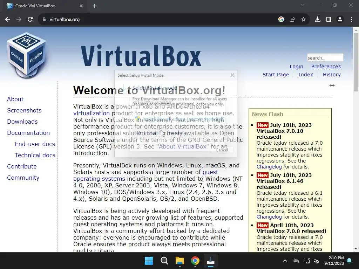The height and width of the screenshot is (269, 359).
Task: Show hidden system tray icons
Action: point(285,261)
